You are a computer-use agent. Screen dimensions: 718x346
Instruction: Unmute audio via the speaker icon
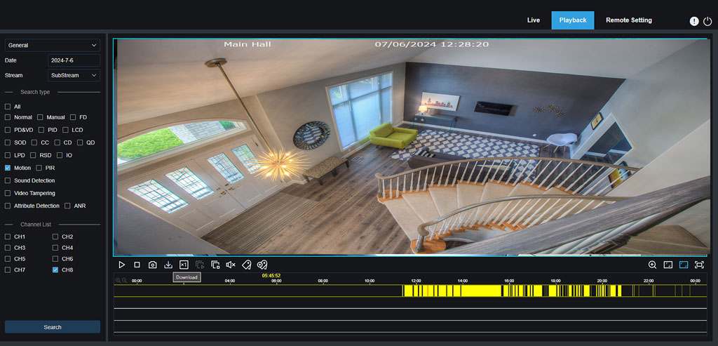click(x=231, y=265)
